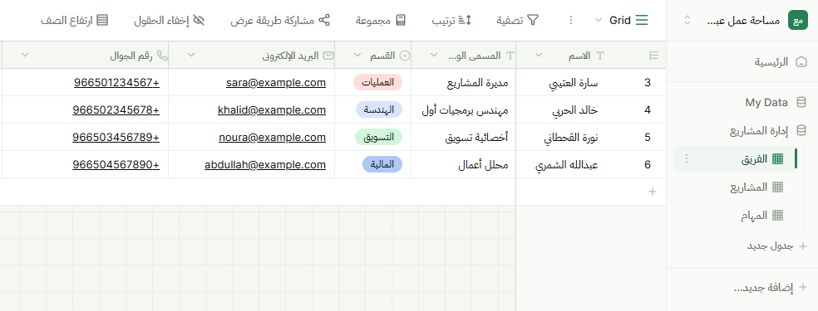Click the job title أخصائية تسويق
The image size is (818, 311).
pos(477,138)
